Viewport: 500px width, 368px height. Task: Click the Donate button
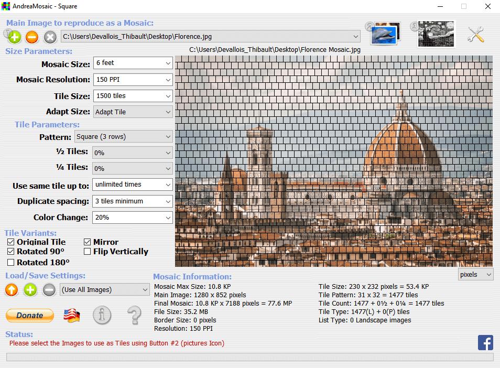pos(30,316)
